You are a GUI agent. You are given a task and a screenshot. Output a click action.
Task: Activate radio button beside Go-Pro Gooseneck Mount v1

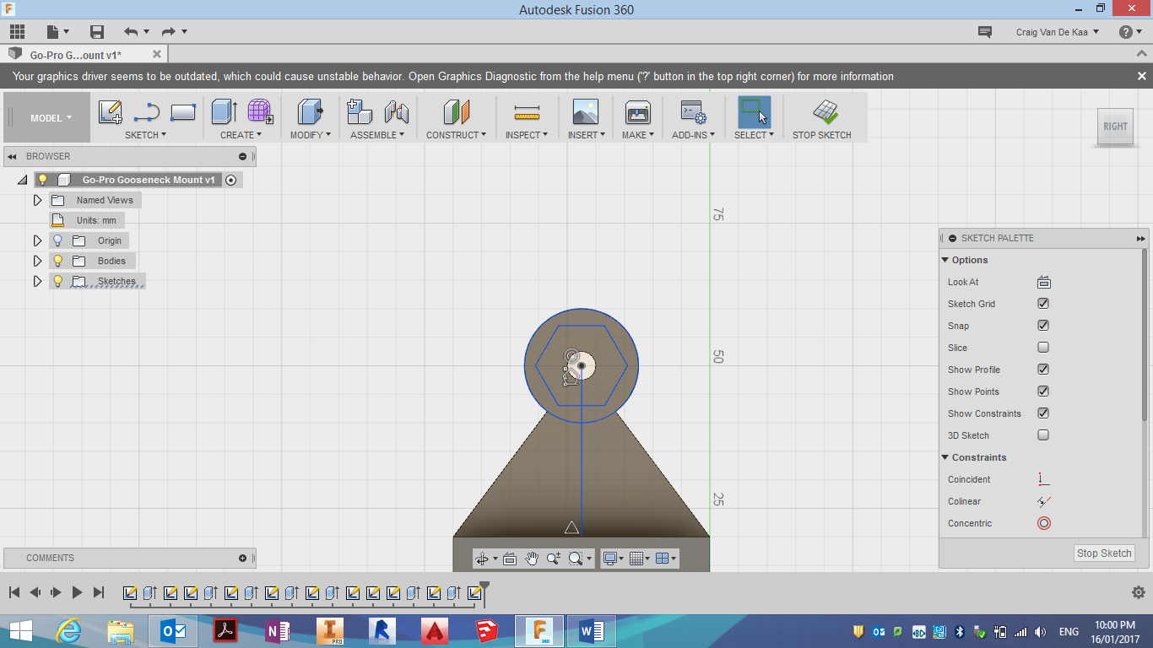tap(231, 180)
